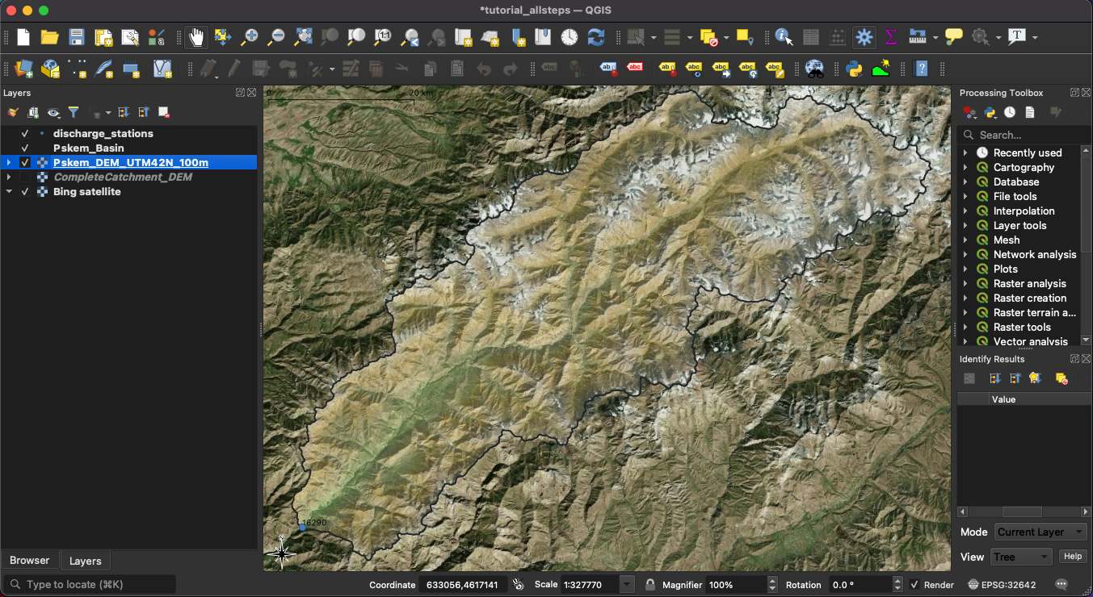Enable the CompleteCatchment_DEM layer checkbox
1093x597 pixels.
click(25, 177)
